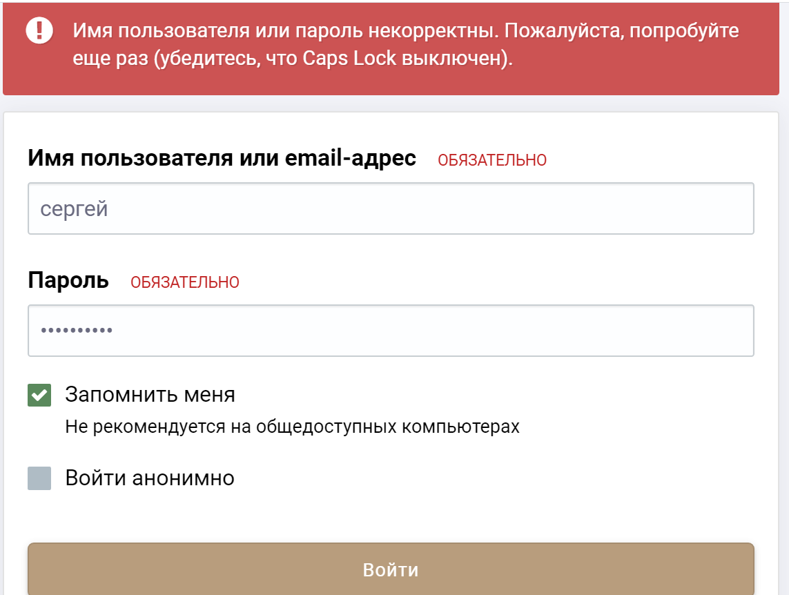Focus the username or email input field
Screen dimensions: 789x595
(x=390, y=208)
